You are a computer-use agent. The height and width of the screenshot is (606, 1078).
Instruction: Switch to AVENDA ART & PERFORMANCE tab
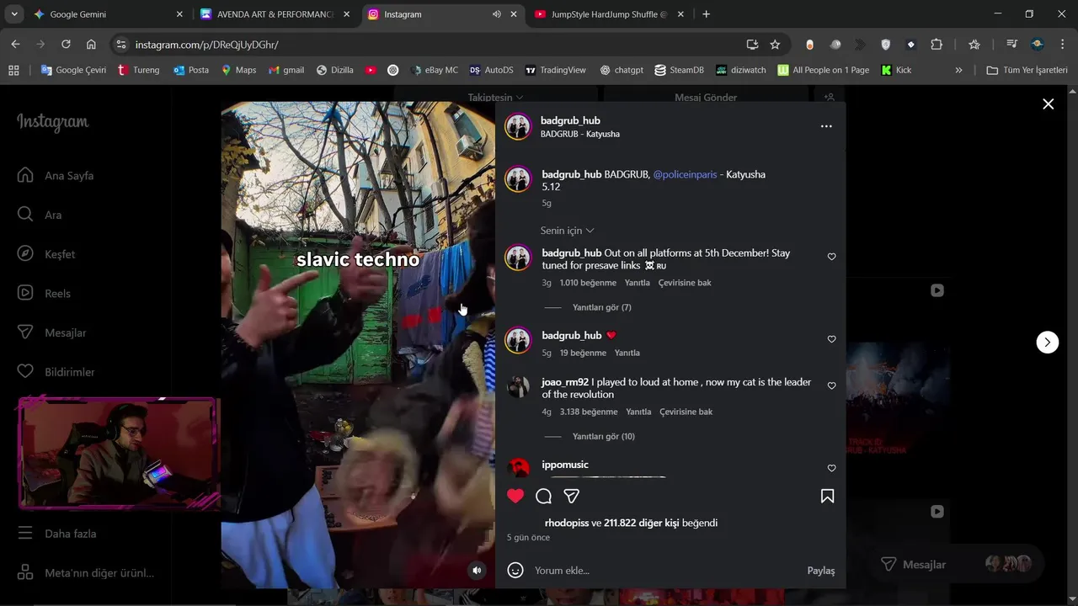click(275, 14)
